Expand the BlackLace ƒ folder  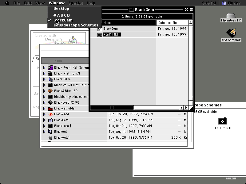click(44, 126)
